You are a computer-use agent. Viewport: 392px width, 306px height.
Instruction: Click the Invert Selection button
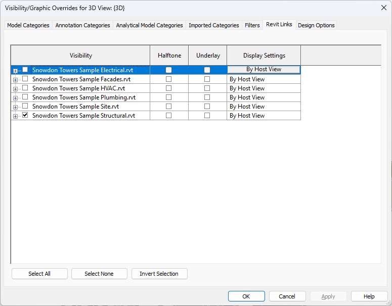pyautogui.click(x=159, y=274)
